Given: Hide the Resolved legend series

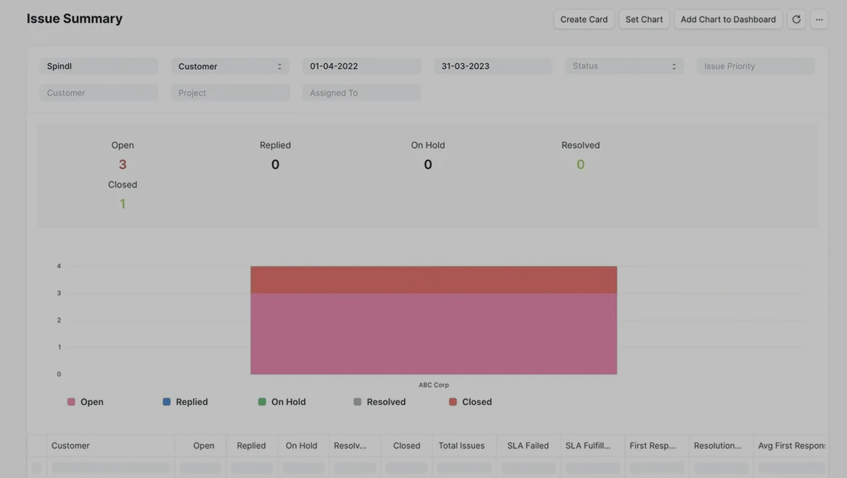Looking at the screenshot, I should tap(379, 402).
